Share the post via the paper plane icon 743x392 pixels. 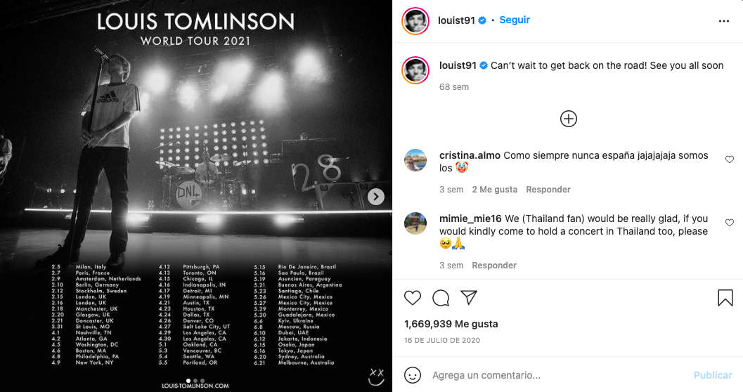(469, 298)
